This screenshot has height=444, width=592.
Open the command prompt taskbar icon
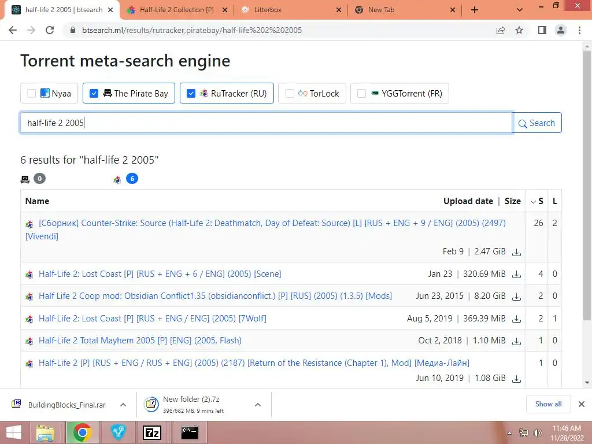coord(189,432)
